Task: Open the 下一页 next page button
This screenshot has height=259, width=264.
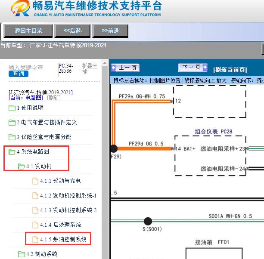Action: pyautogui.click(x=193, y=68)
